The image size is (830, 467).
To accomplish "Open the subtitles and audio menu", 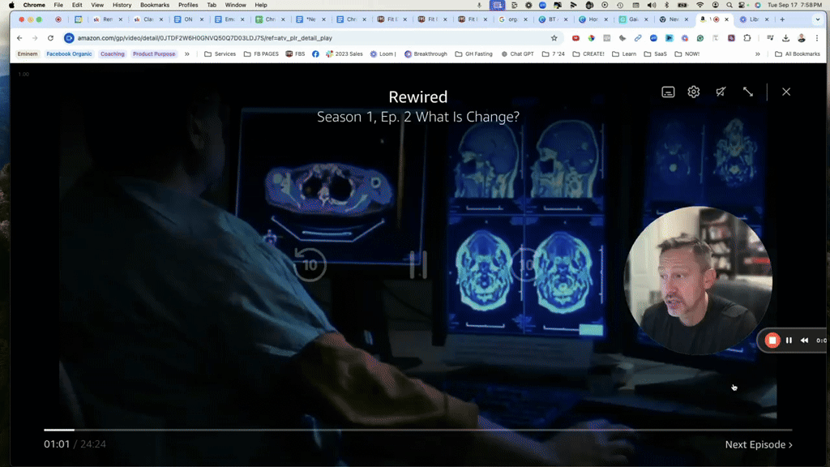I will coord(668,92).
